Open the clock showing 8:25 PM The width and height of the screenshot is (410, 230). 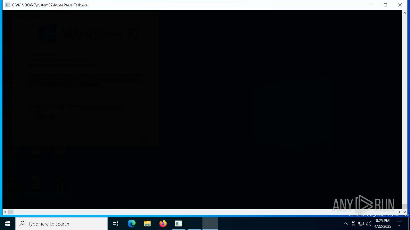383,224
